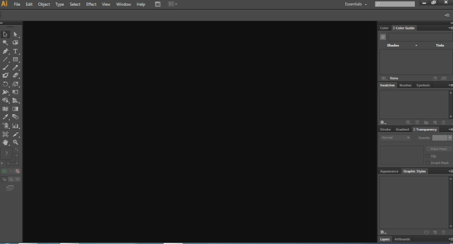The image size is (453, 244).
Task: Open the Arrange Documents dropdown
Action: pos(172,4)
